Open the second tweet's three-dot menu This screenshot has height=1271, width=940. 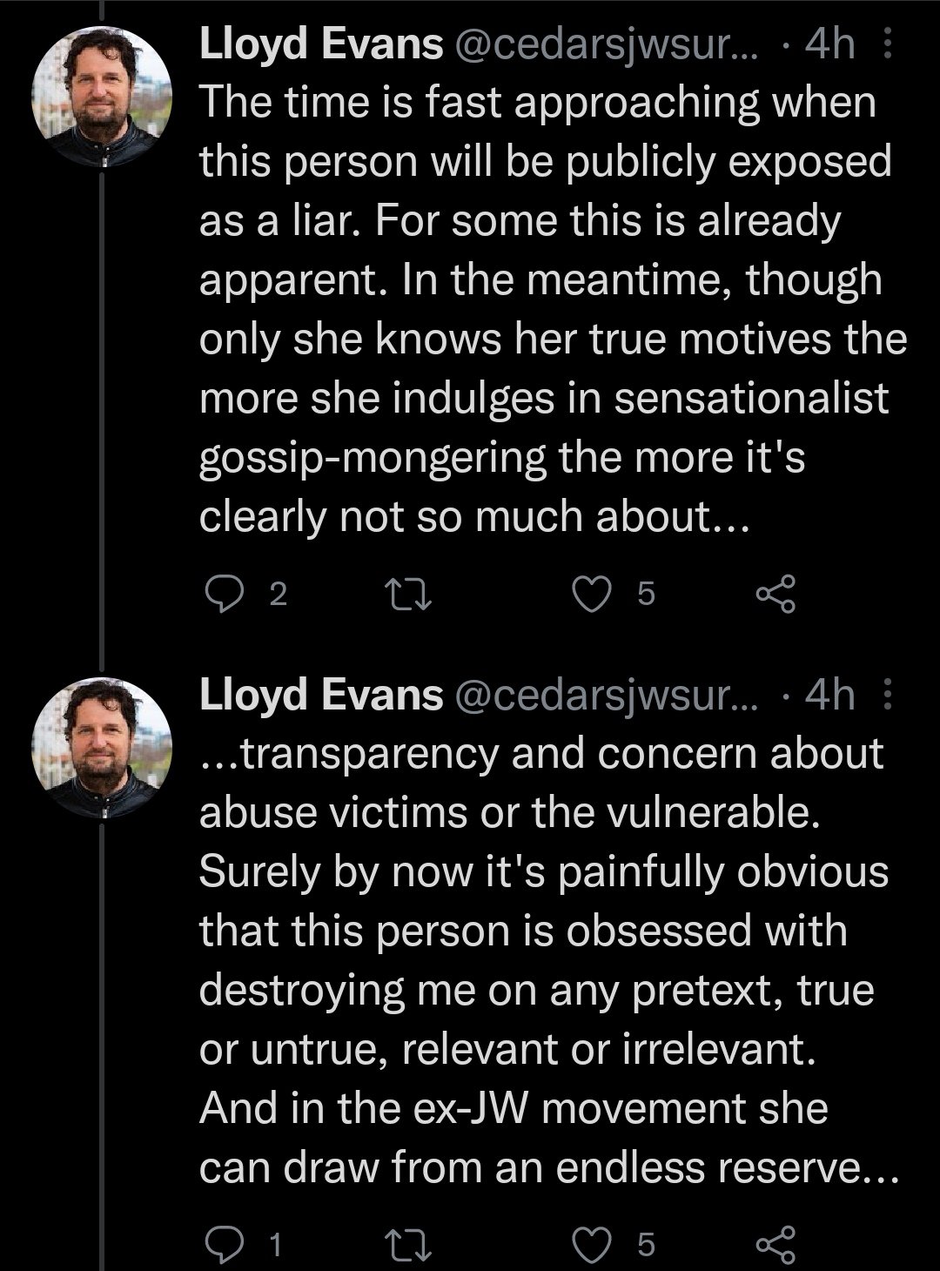point(888,696)
